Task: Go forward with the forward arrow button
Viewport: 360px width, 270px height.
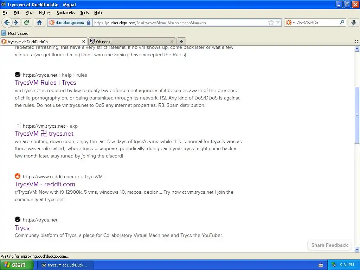Action: 15,22
